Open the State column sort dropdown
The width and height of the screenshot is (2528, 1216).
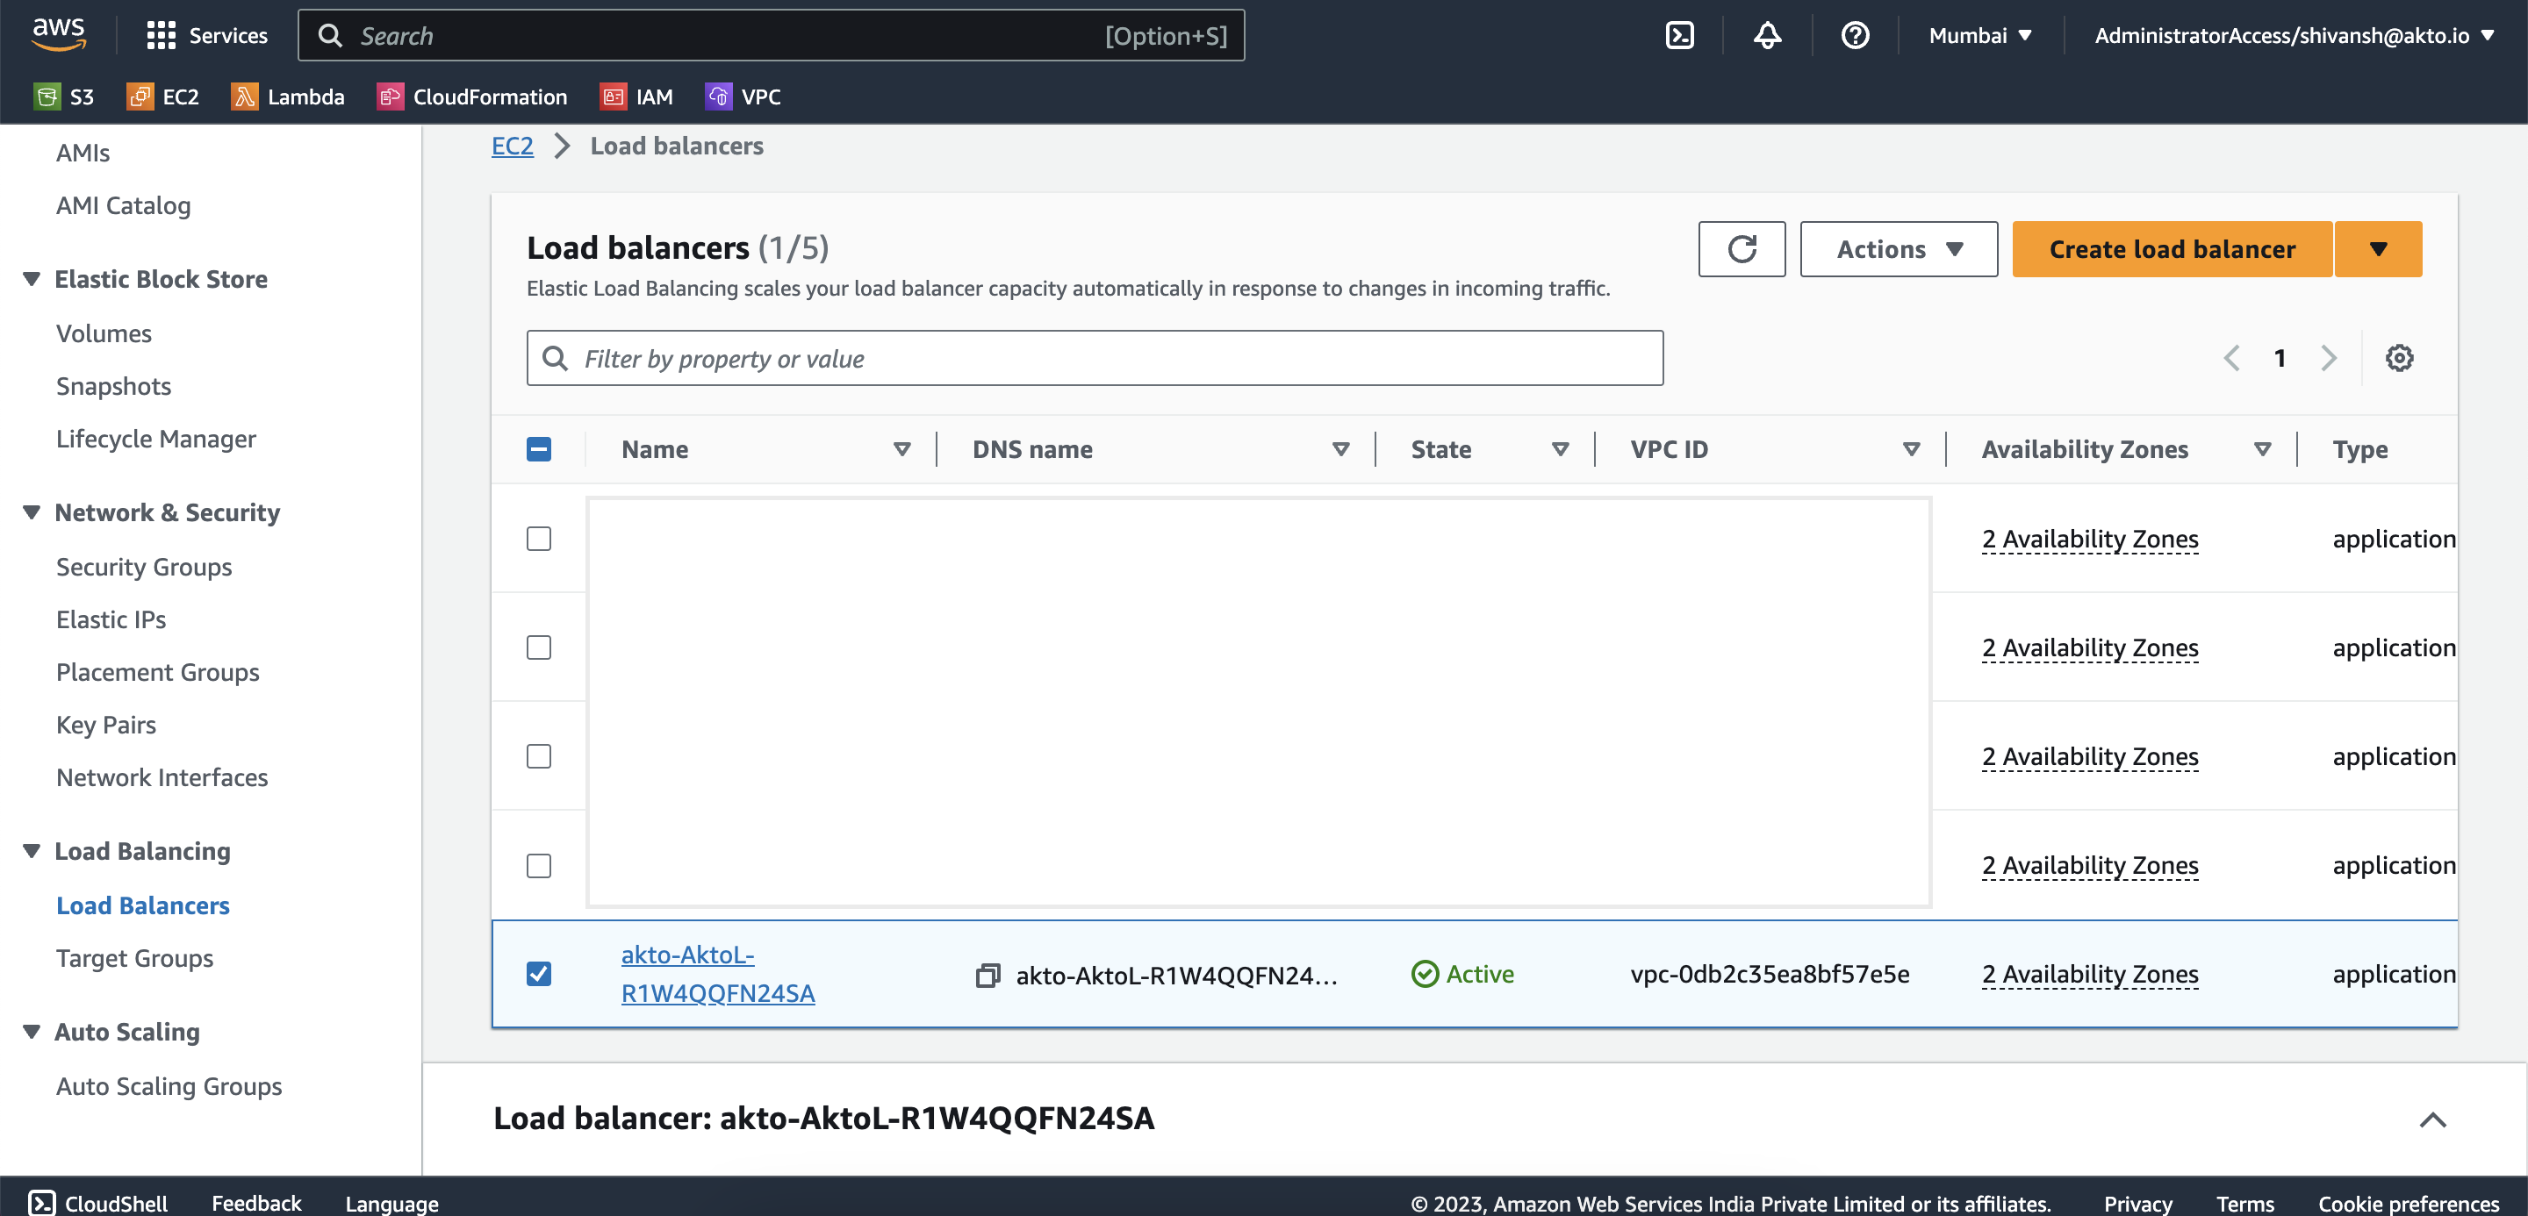pyautogui.click(x=1561, y=448)
